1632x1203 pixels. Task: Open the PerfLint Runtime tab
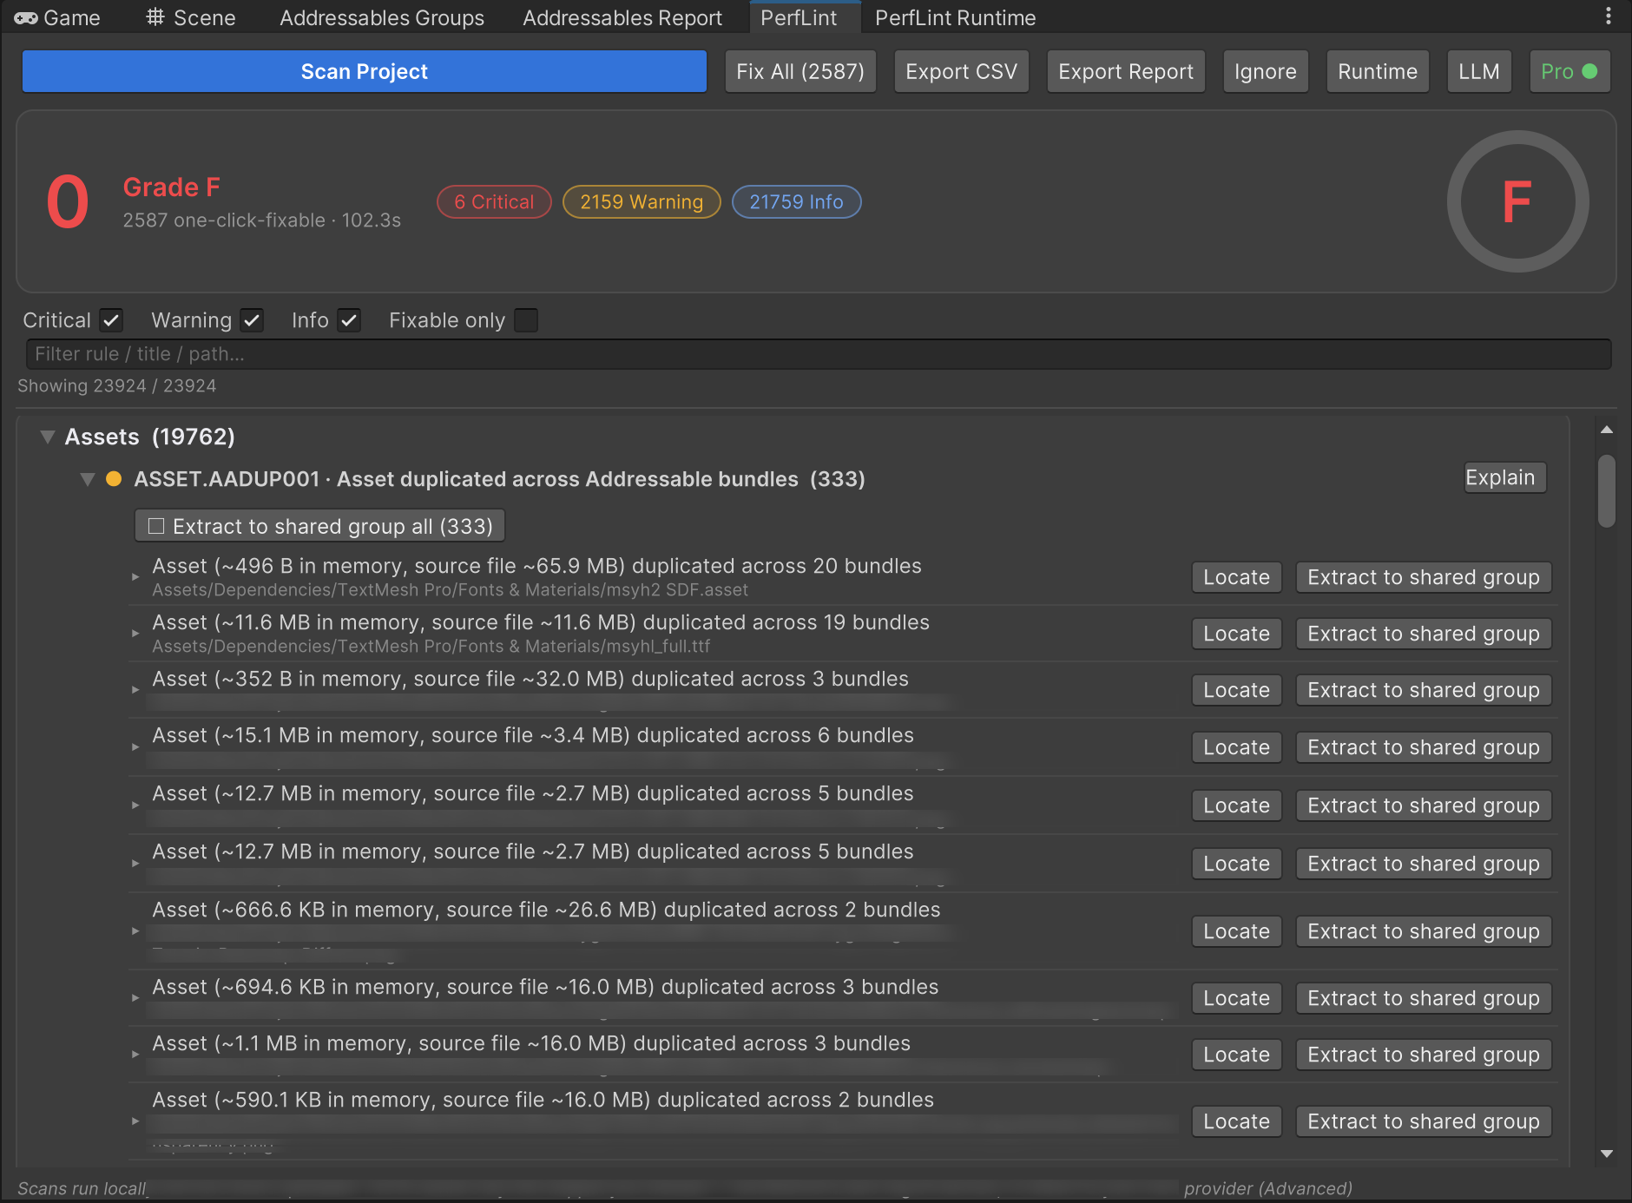click(x=956, y=17)
